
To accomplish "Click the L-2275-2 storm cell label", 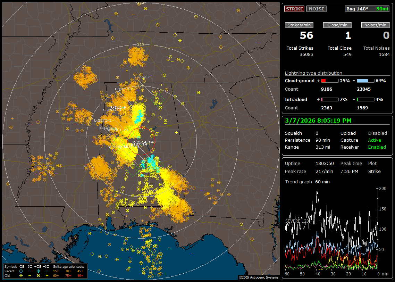I will (x=103, y=121).
